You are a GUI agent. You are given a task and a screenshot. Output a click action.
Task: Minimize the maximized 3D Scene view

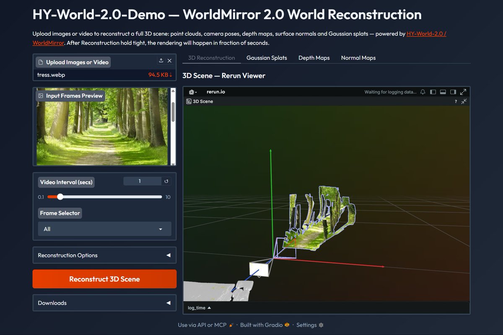click(464, 101)
